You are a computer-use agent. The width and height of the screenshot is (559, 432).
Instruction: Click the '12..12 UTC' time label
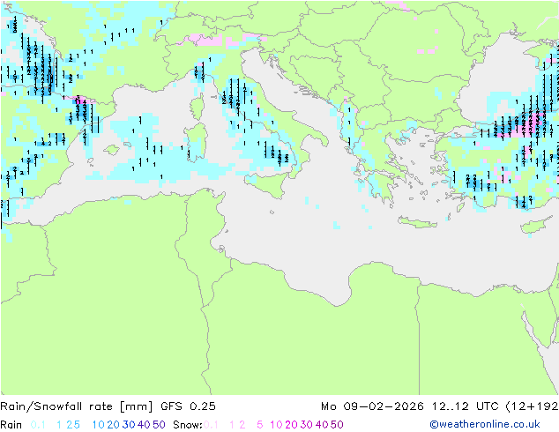pyautogui.click(x=466, y=406)
